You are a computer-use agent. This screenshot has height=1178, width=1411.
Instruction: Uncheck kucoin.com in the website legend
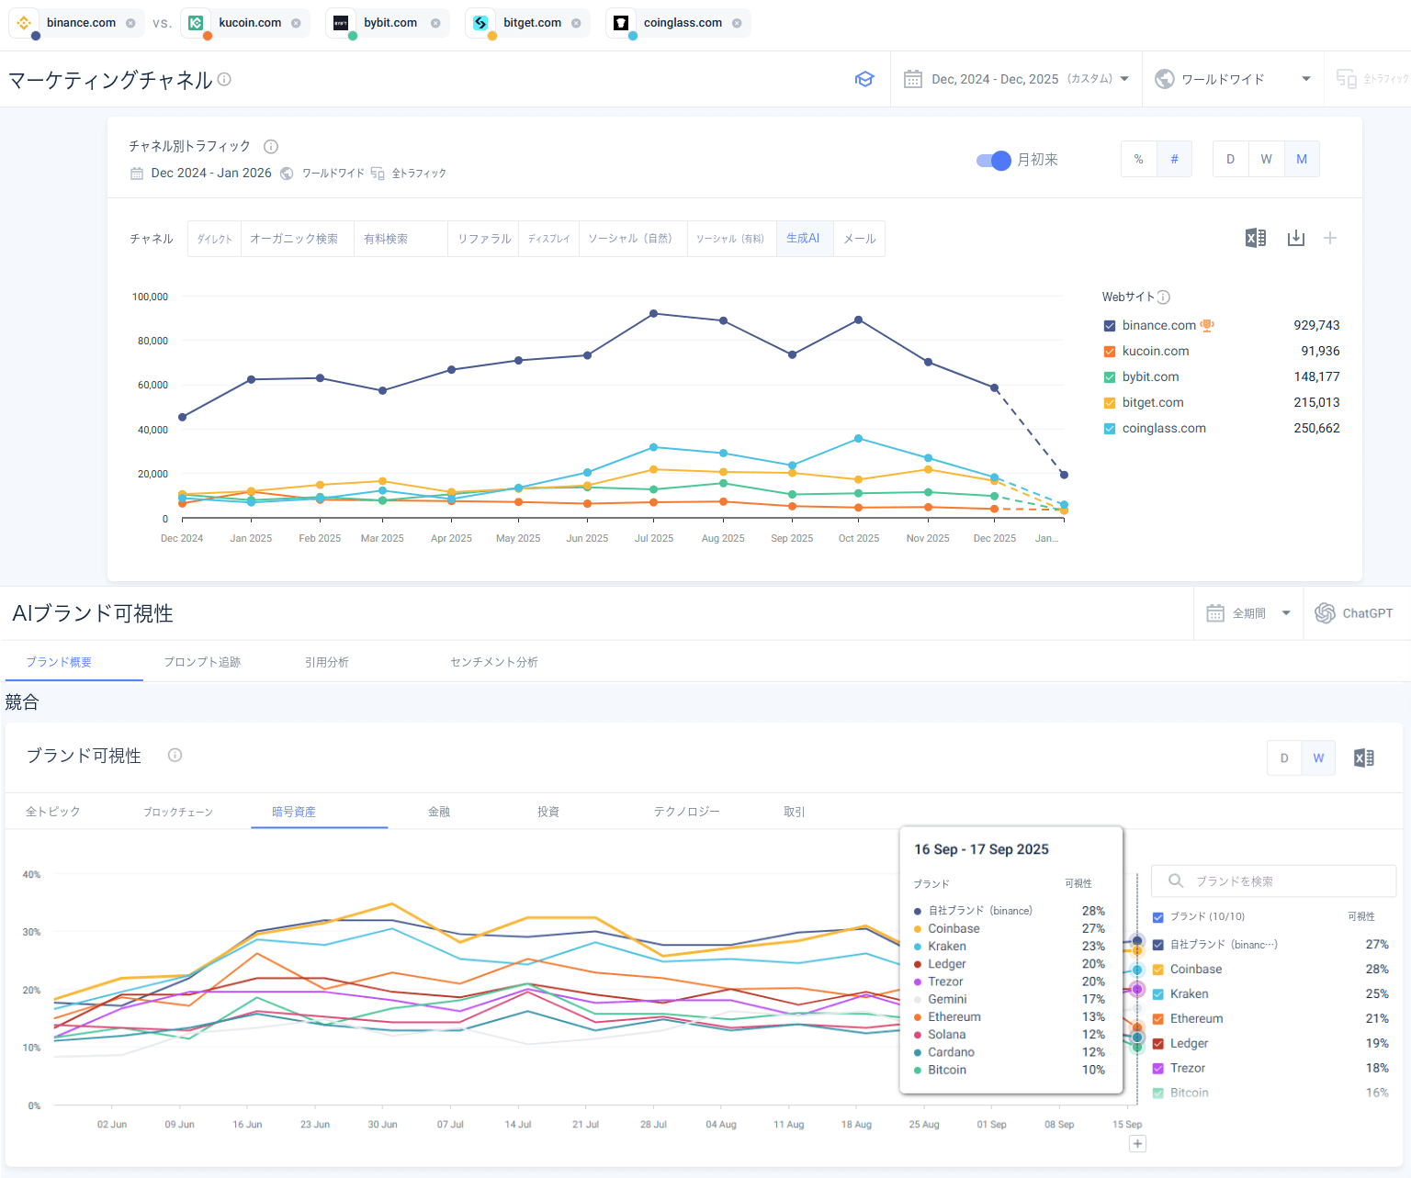pos(1110,352)
